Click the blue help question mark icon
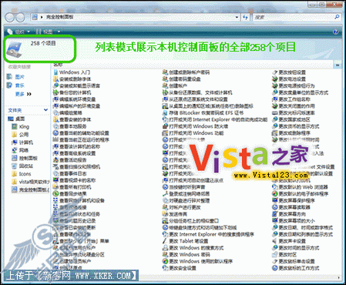The width and height of the screenshot is (346, 285). tap(335, 32)
